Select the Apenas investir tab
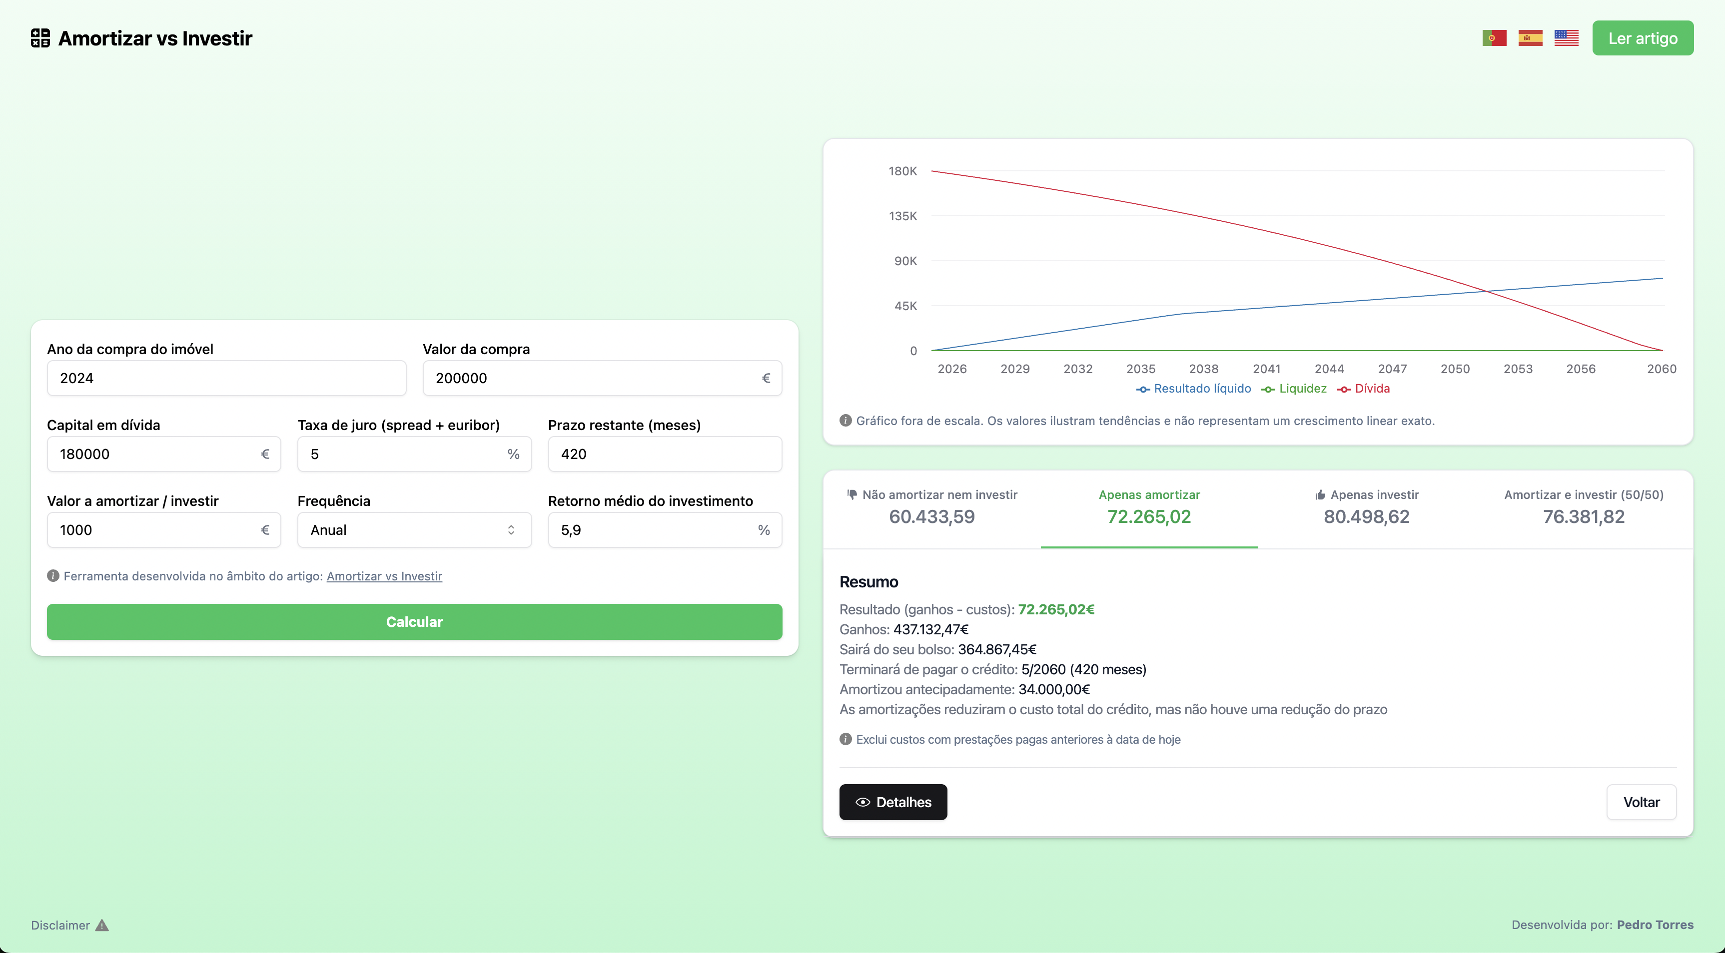This screenshot has height=953, width=1725. click(1366, 507)
